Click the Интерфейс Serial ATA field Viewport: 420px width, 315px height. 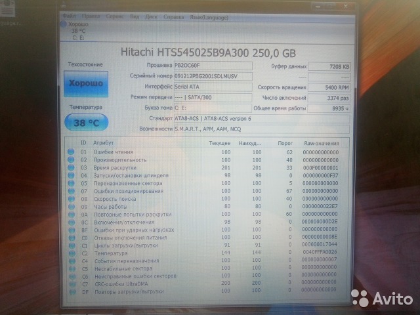point(213,87)
